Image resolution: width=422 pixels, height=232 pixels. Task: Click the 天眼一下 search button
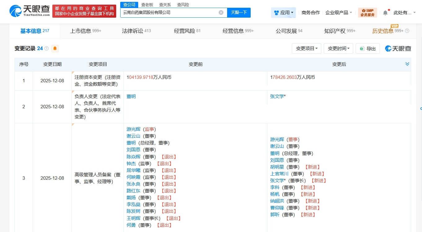[239, 12]
